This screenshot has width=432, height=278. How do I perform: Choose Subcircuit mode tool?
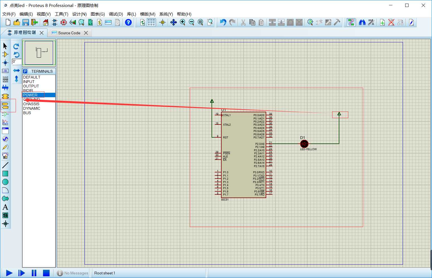click(x=5, y=96)
